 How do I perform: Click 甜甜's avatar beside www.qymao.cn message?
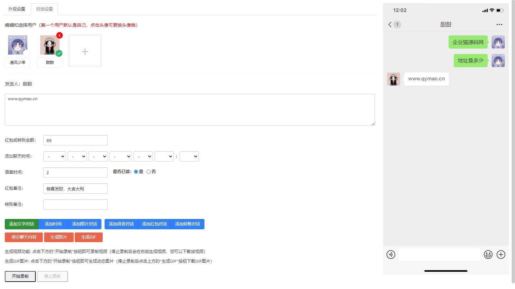point(393,79)
